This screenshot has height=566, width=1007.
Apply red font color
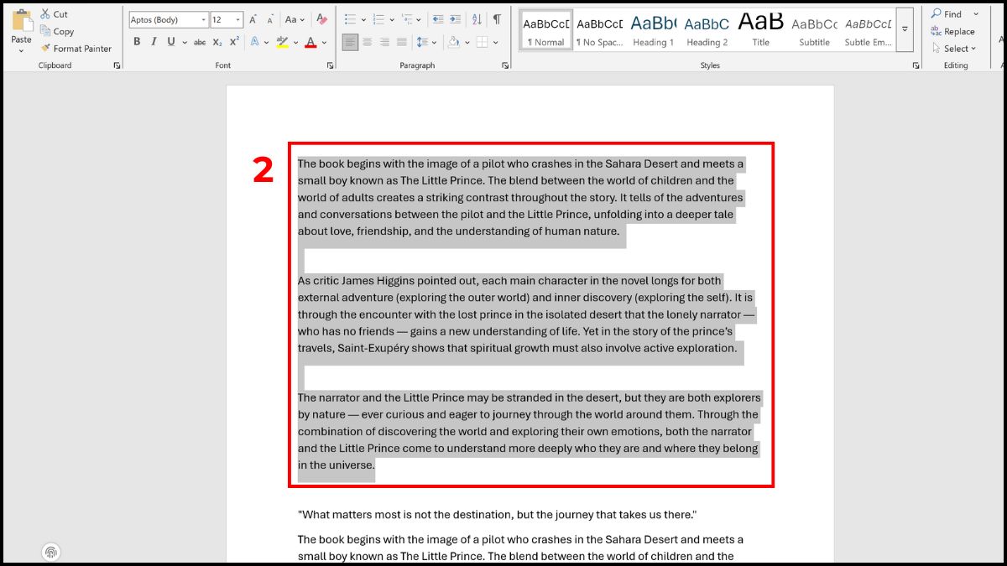310,41
